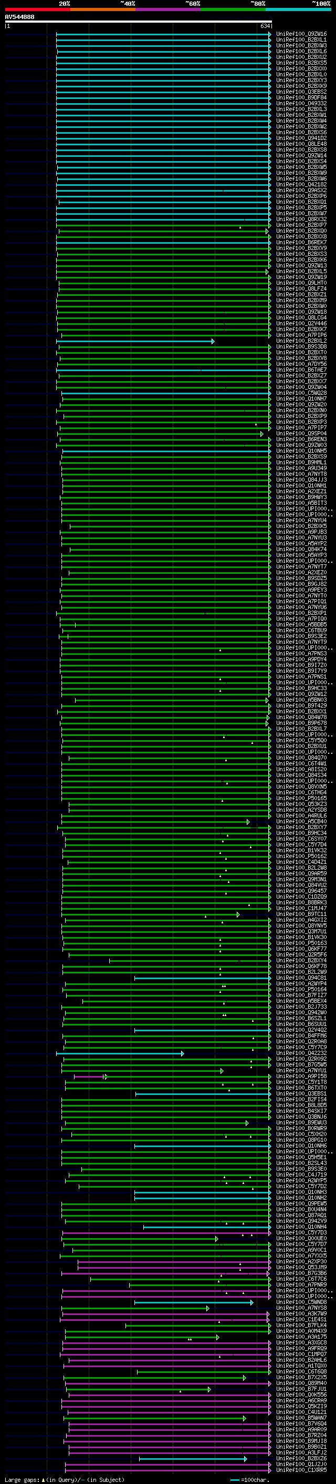Click on the UniRef100_C6T4W1 name
The width and height of the screenshot is (336, 1484).
click(301, 764)
